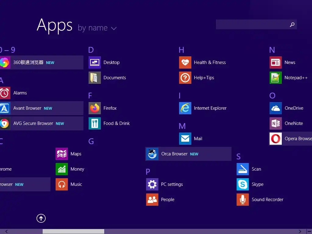The image size is (312, 234).
Task: Open the OneNote icon
Action: click(276, 123)
